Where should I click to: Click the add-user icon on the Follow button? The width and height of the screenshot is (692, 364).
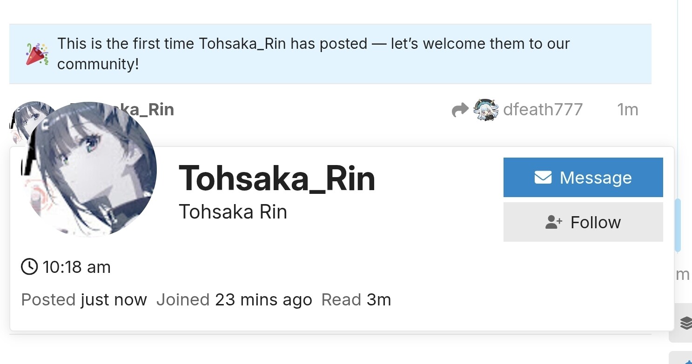(554, 222)
